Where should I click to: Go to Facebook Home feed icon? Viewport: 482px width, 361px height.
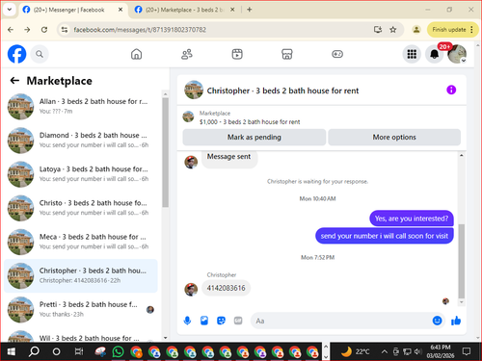pos(136,54)
